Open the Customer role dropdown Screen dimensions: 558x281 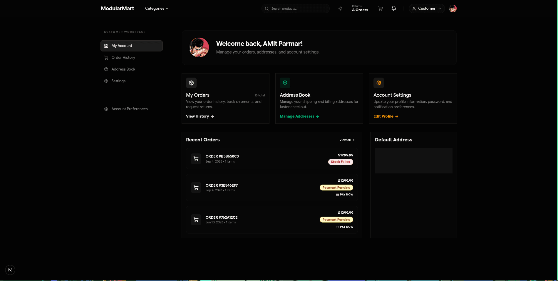(x=427, y=9)
